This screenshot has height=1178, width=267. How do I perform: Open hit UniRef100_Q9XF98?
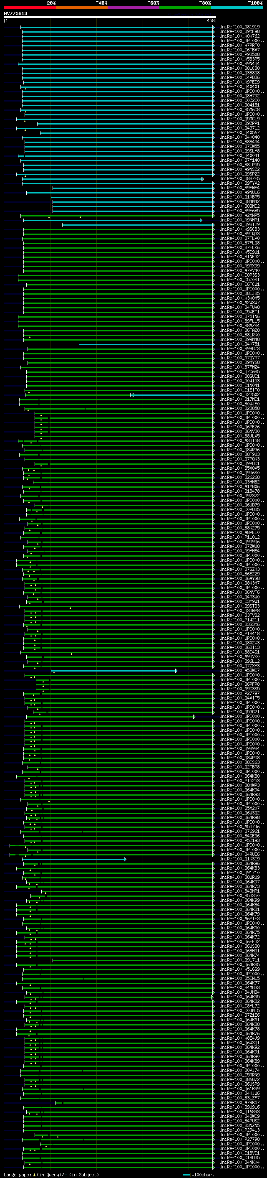click(239, 32)
